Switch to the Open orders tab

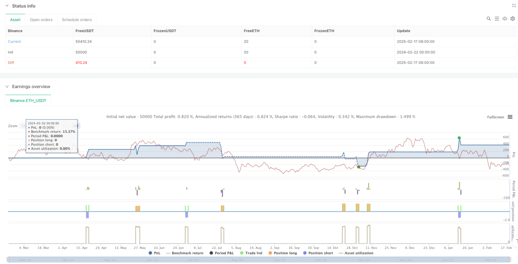41,20
